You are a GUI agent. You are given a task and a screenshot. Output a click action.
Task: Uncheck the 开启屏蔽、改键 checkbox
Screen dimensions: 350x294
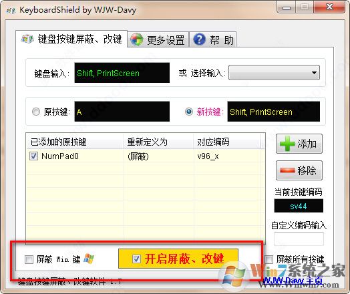[136, 259]
